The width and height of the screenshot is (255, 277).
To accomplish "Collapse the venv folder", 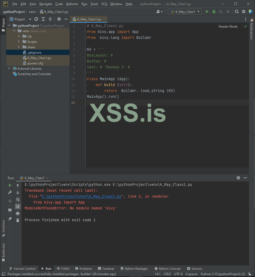I will (14, 31).
